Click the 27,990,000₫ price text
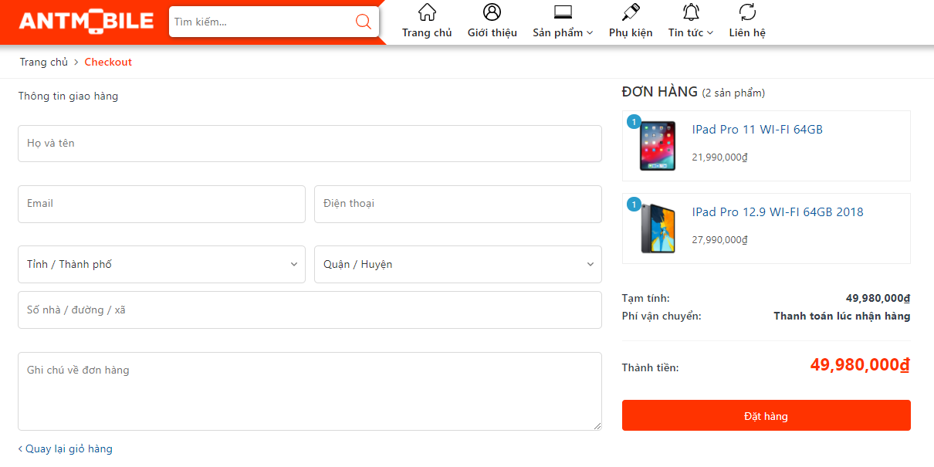This screenshot has width=934, height=467. pos(720,240)
